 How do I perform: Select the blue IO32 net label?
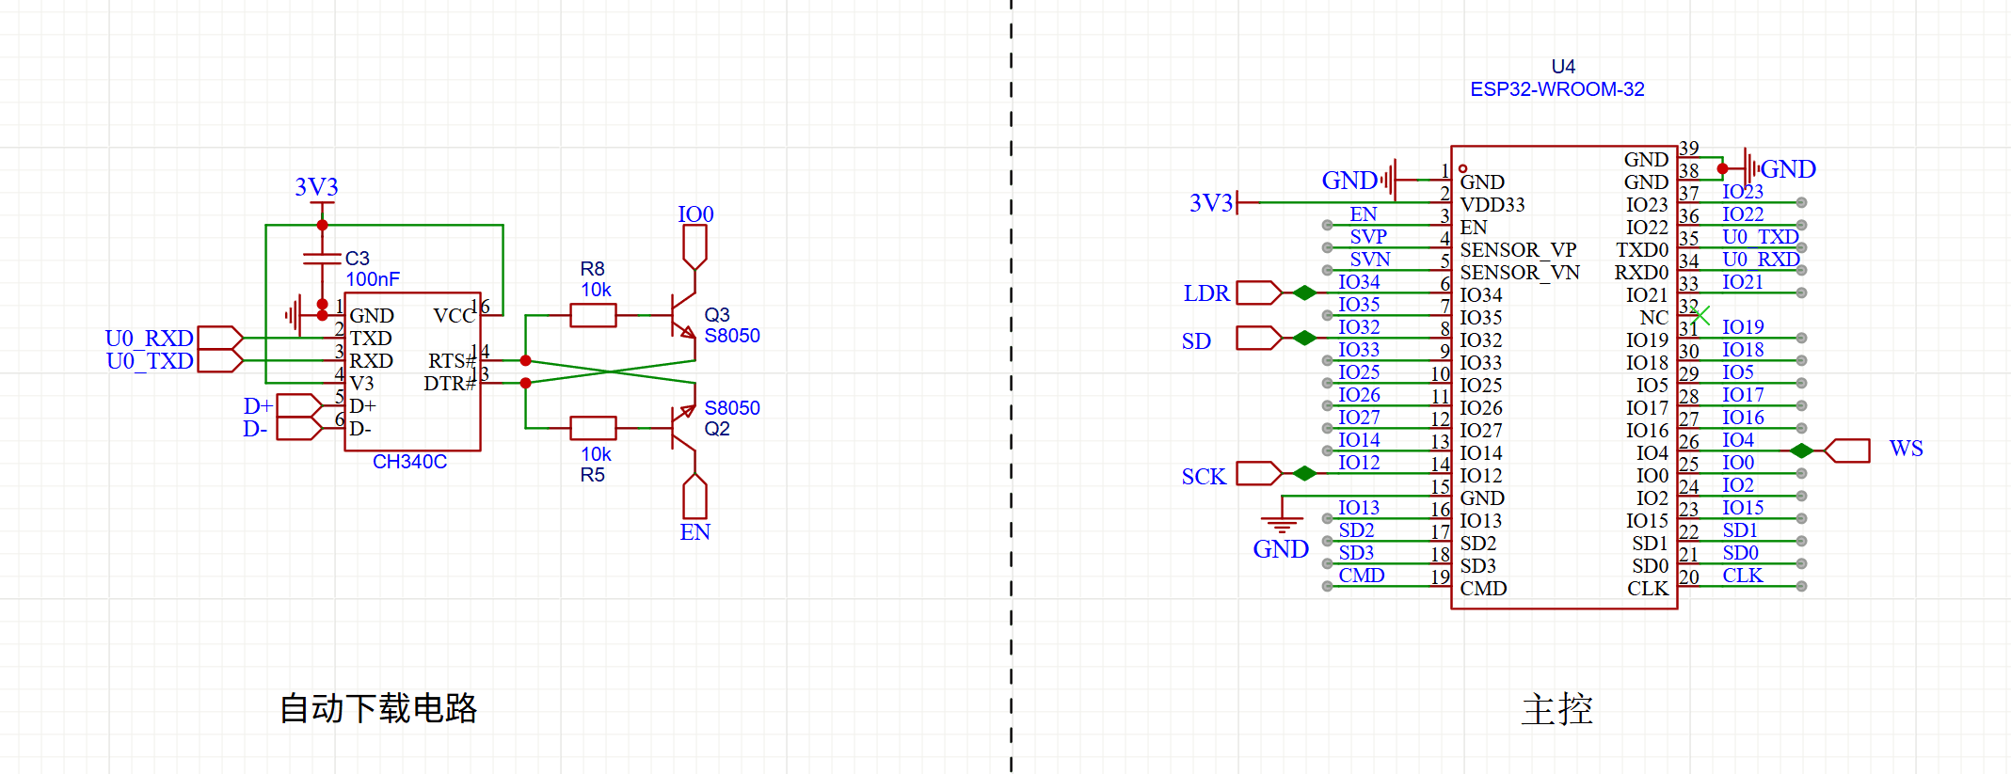(1359, 327)
